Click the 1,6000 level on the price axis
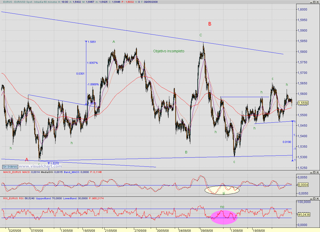The width and height of the screenshot is (320, 232). pyautogui.click(x=303, y=10)
